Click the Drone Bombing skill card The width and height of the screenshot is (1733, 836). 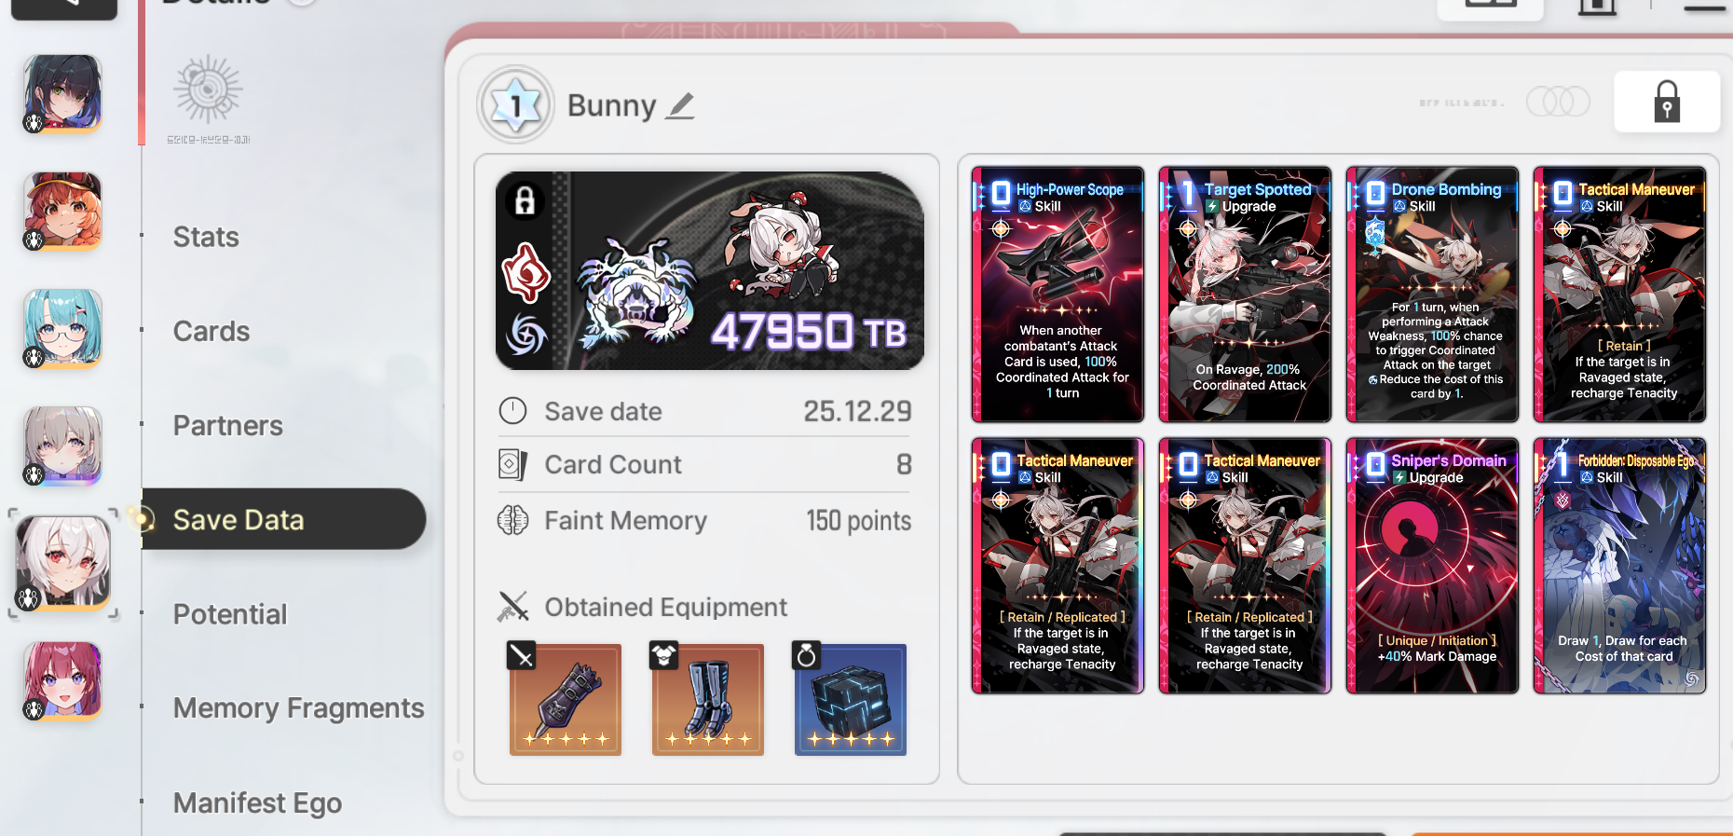[1433, 295]
